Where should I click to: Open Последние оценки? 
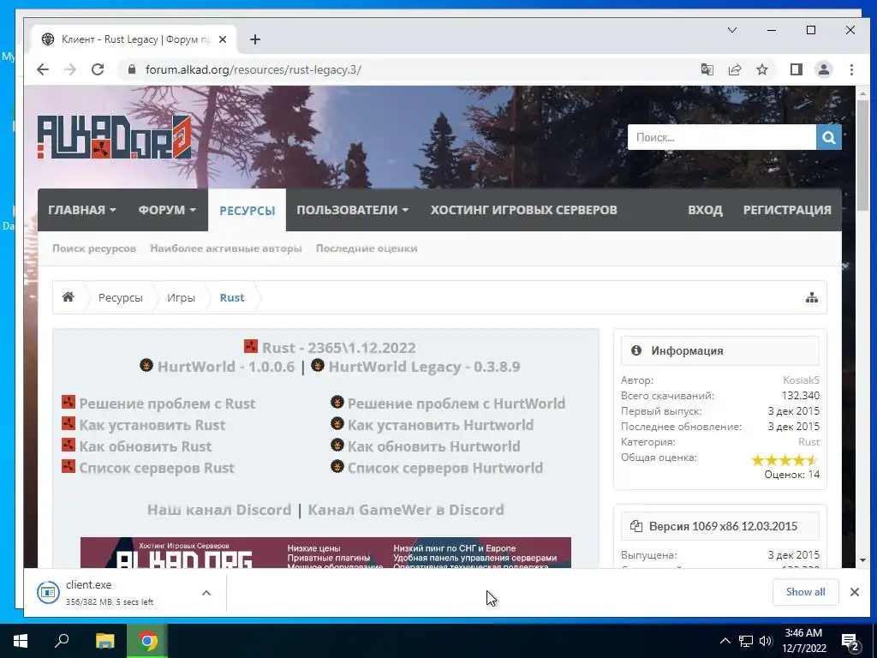[x=367, y=248]
